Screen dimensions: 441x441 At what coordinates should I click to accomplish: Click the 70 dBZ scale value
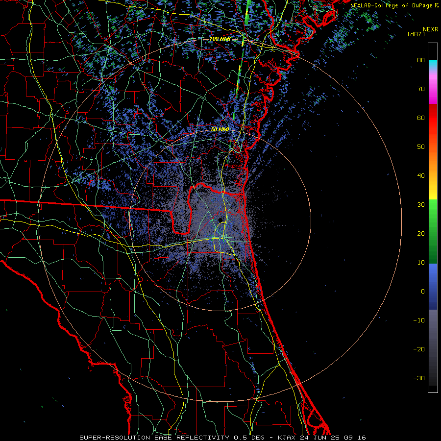click(421, 89)
